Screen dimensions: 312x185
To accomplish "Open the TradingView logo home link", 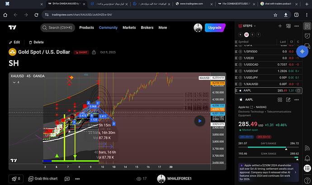I will click(12, 28).
